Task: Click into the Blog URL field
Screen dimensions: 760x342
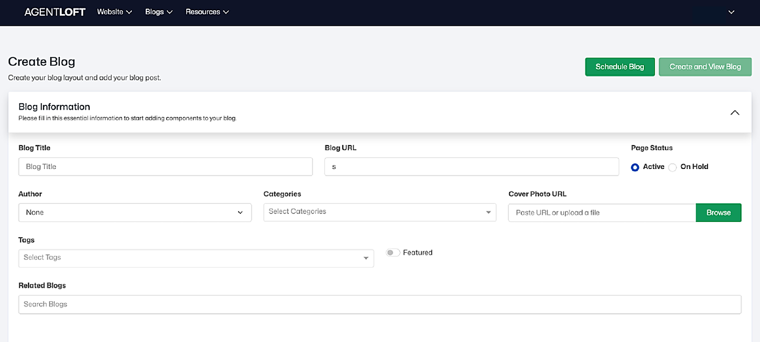Action: click(472, 167)
